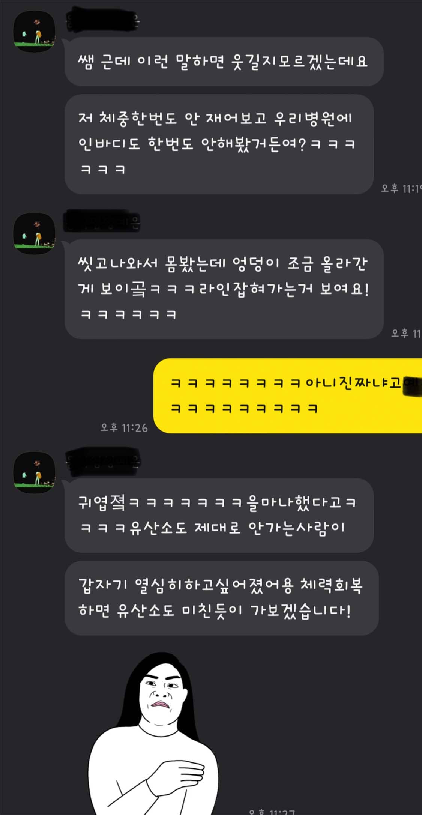Select the 쌤 근데 이런 말하면 message bubble
The width and height of the screenshot is (422, 815).
pos(224,61)
